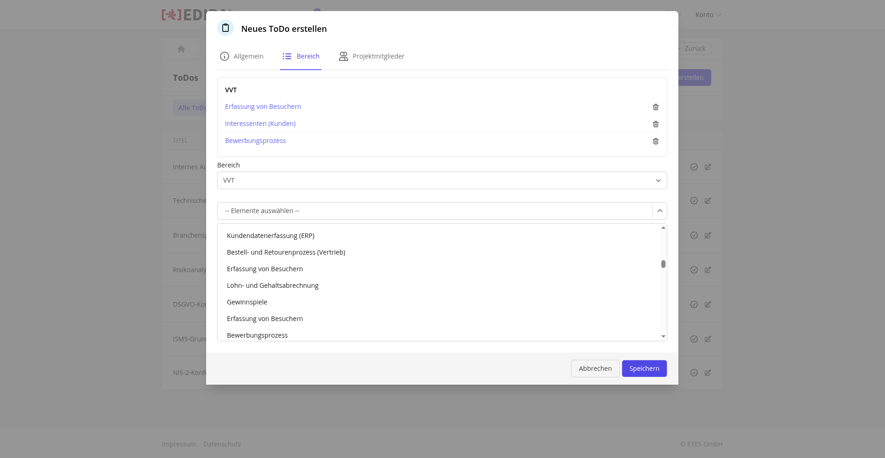Edit the 'DSGVO-Kon…' row using the pencil icon

point(708,304)
